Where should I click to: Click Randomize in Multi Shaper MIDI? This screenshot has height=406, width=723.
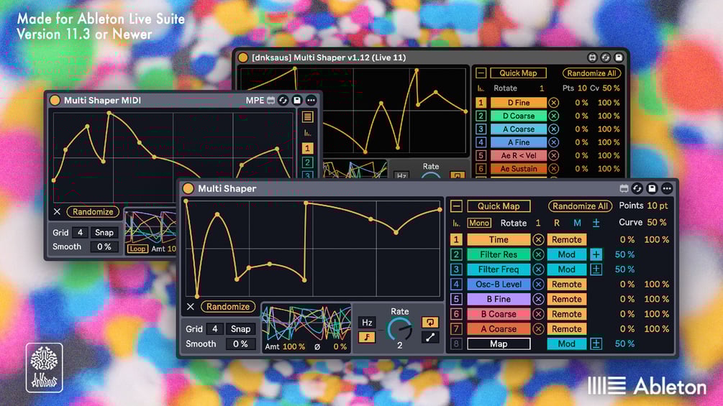coord(93,212)
